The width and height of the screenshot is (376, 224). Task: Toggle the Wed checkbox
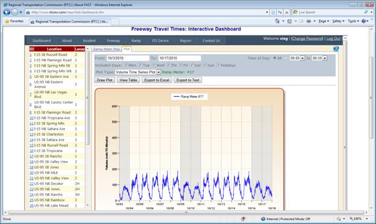point(154,65)
